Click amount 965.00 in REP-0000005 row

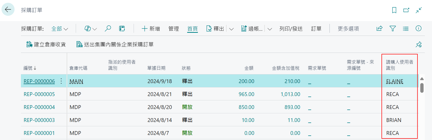[246, 94]
